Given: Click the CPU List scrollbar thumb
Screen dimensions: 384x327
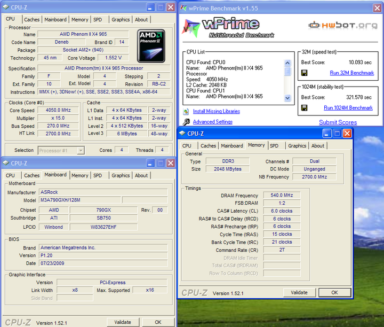Looking at the screenshot, I should [x=287, y=72].
